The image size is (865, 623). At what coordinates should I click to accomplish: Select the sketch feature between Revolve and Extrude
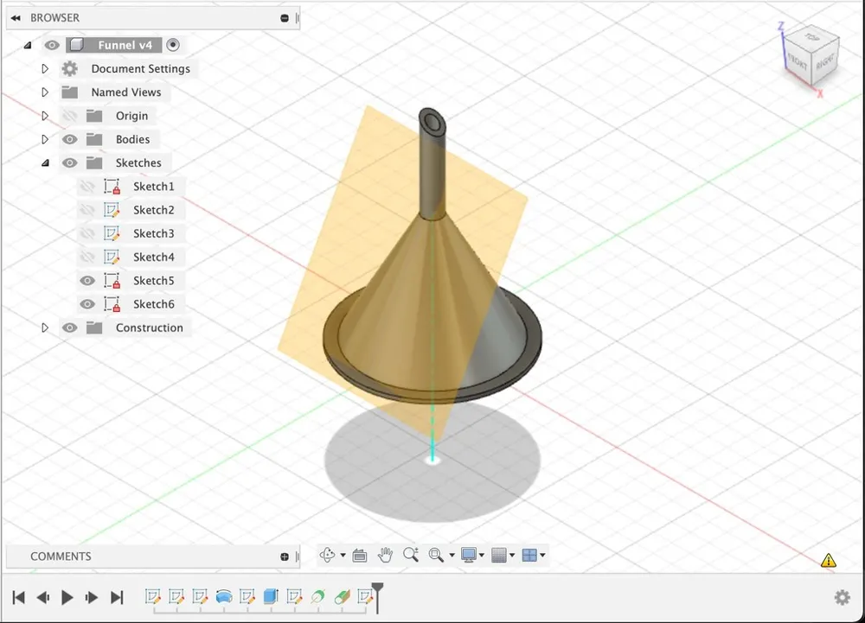247,596
